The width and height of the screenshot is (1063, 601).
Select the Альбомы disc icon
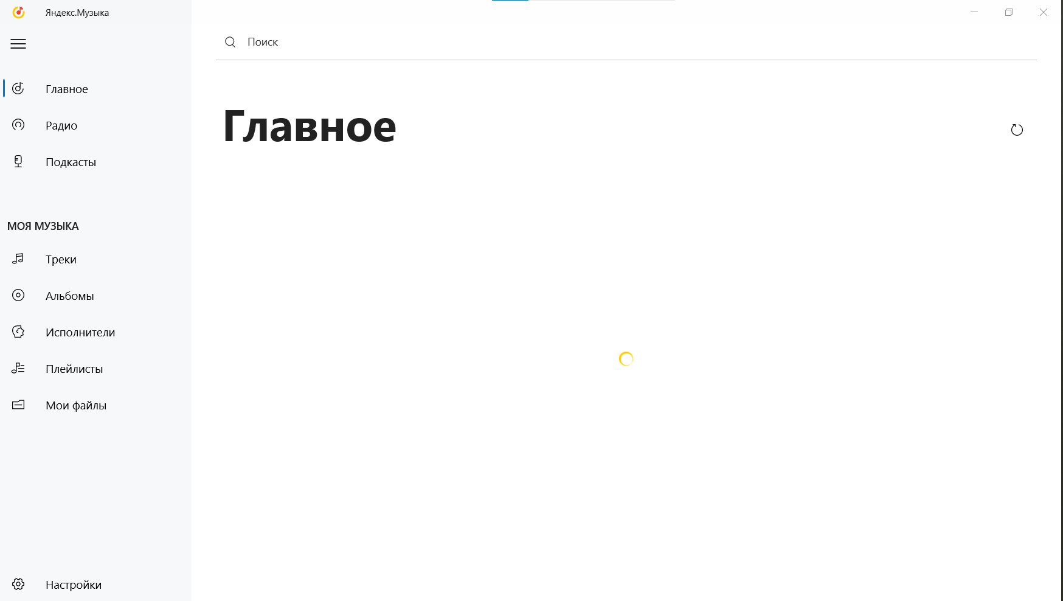point(18,295)
